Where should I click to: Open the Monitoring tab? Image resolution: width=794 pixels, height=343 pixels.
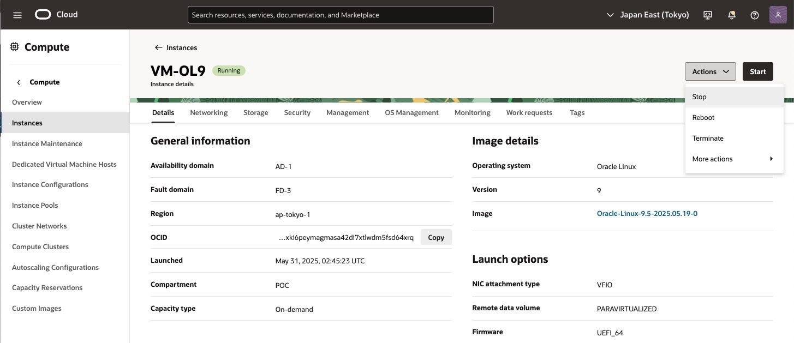pos(472,112)
